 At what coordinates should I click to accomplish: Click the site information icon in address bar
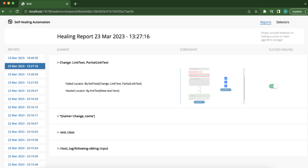click(26, 12)
